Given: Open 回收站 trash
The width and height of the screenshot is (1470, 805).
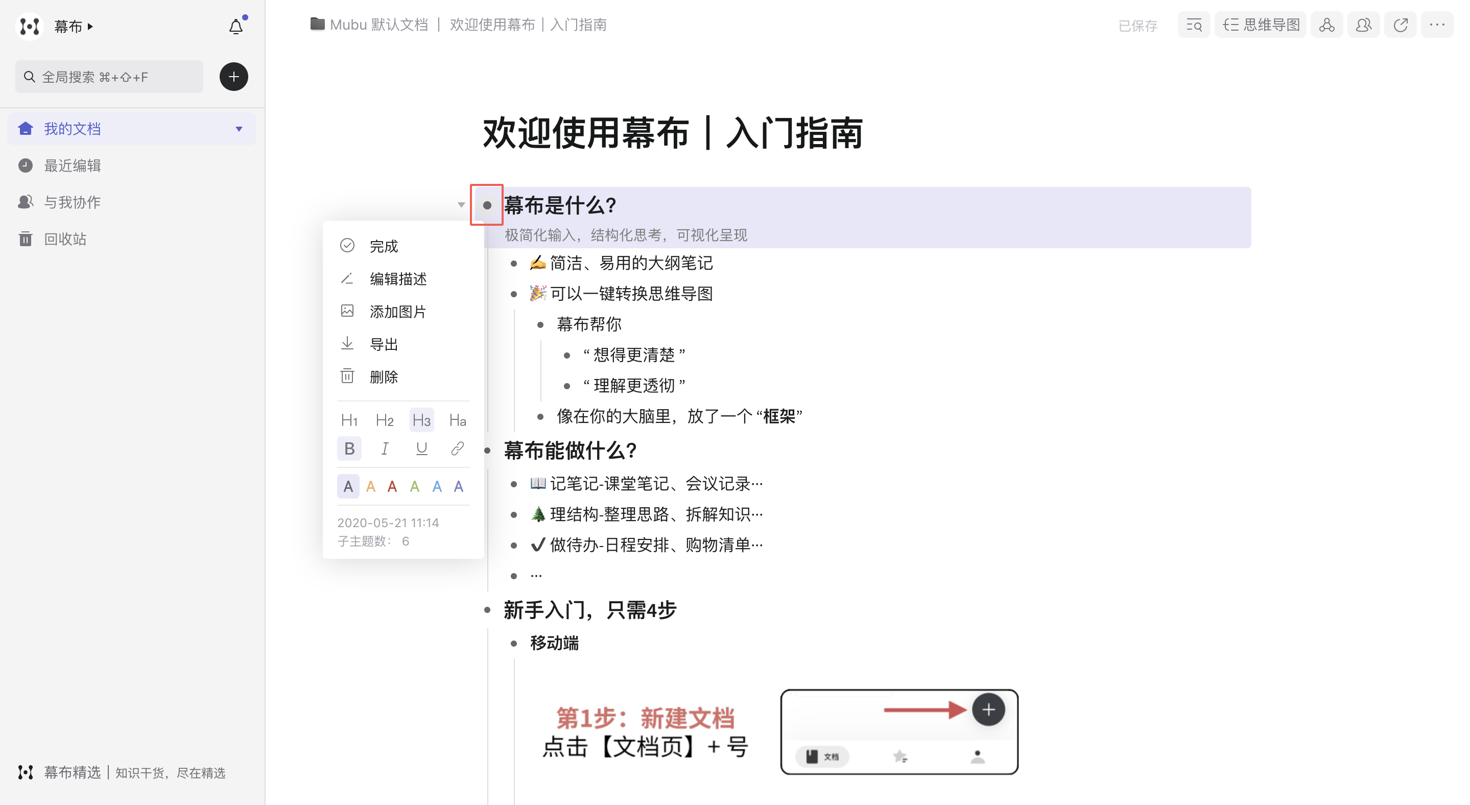Looking at the screenshot, I should tap(53, 239).
